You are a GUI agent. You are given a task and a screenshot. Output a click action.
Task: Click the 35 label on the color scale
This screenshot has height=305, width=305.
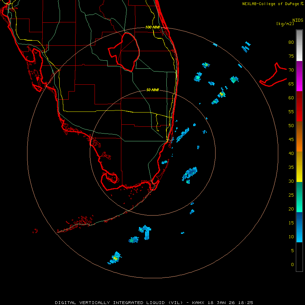[291, 167]
